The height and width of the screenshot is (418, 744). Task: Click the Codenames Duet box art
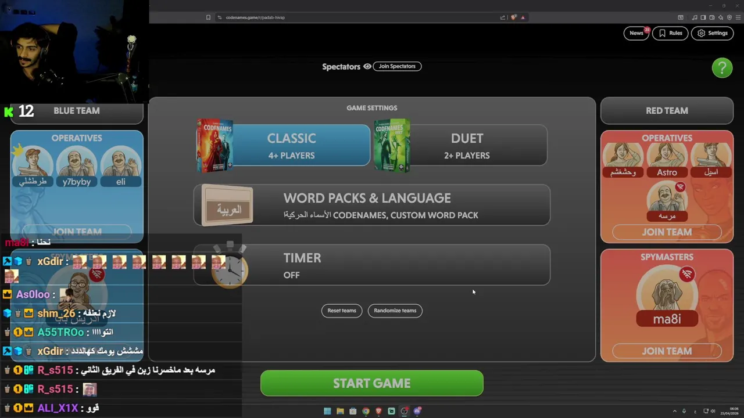click(x=392, y=146)
